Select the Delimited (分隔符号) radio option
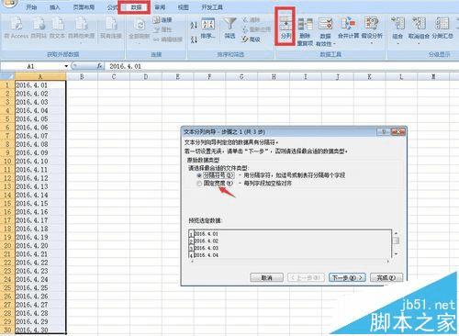The width and height of the screenshot is (459, 336). pyautogui.click(x=199, y=175)
